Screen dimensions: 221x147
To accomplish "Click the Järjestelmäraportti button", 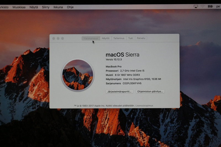I will tap(119, 92).
